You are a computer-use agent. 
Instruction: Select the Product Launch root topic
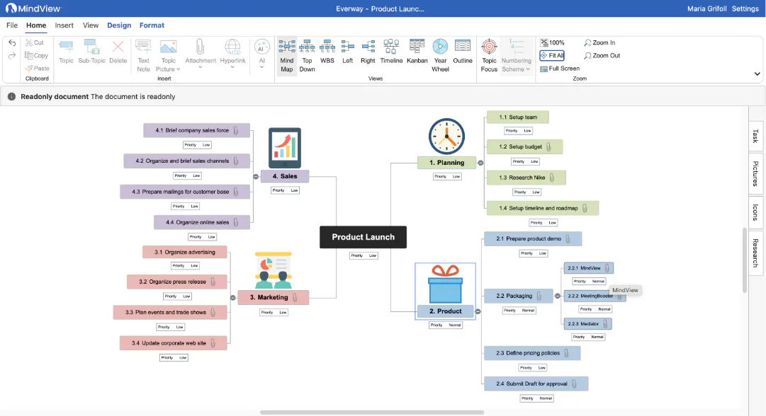tap(363, 237)
